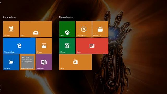This screenshot has width=167, height=94.
Task: Click the 'Play and explore' group heading
Action: pyautogui.click(x=66, y=17)
